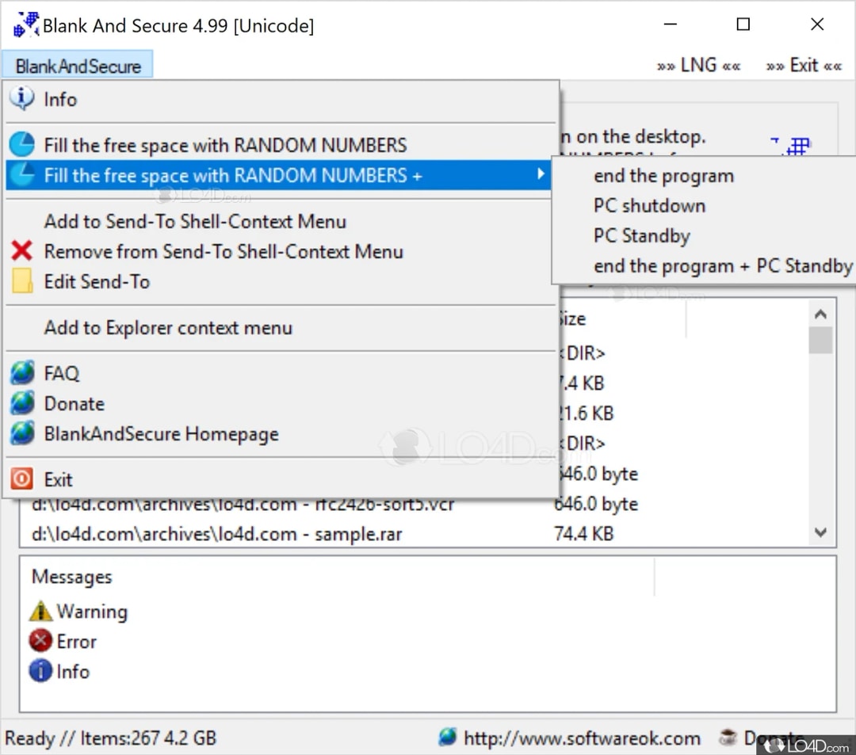Select Remove from Send-To Shell-Context Menu
856x755 pixels.
pos(281,251)
